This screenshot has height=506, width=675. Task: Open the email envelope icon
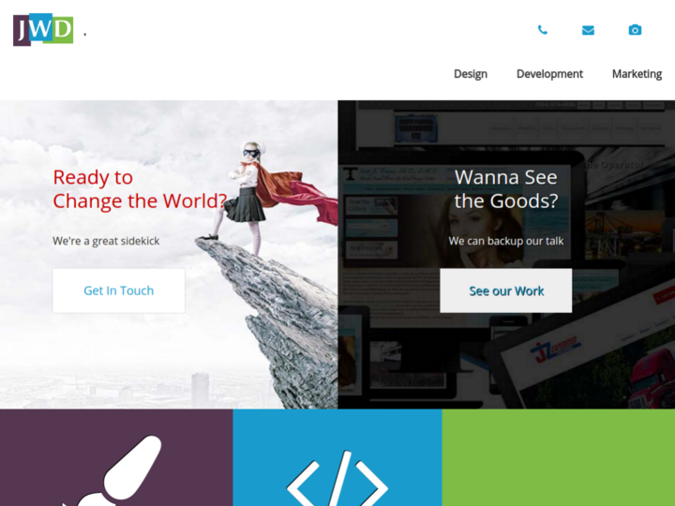(588, 30)
